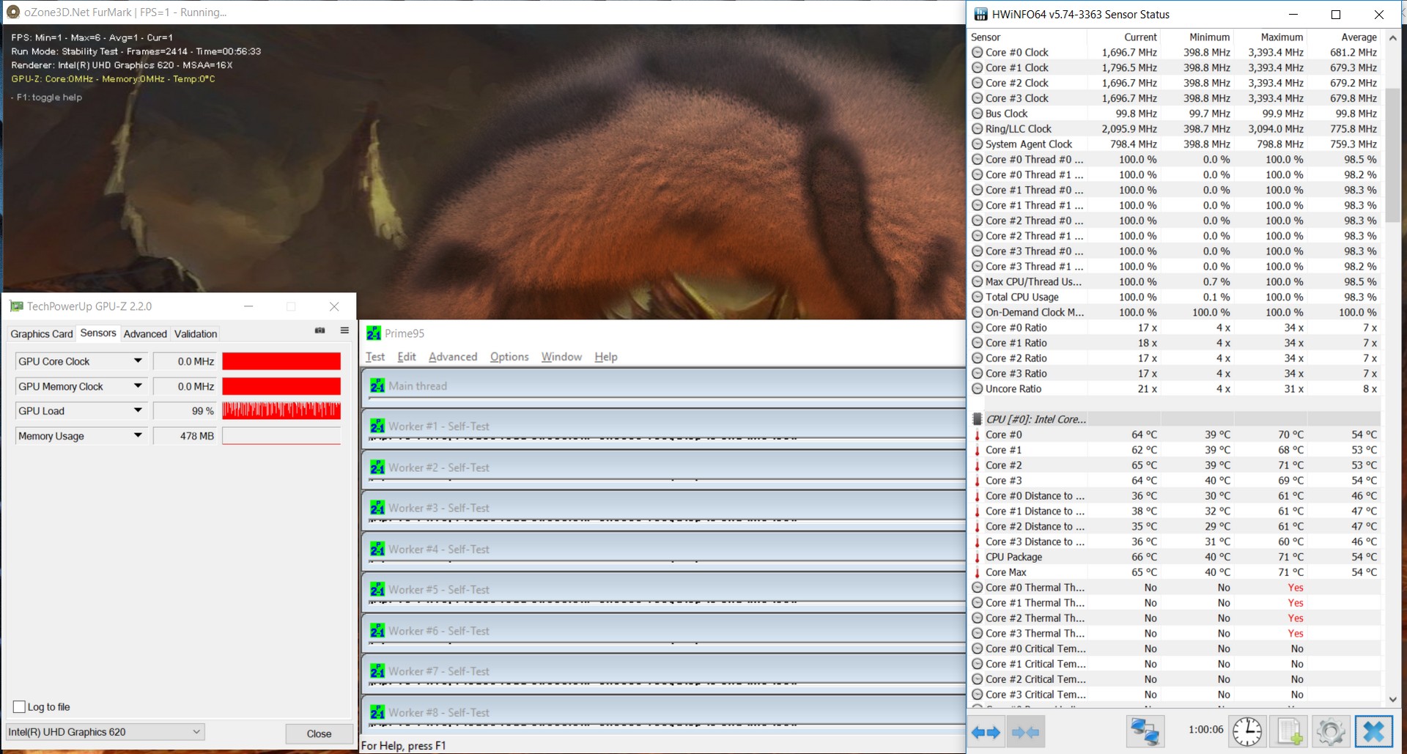Open the Validation tab in GPU-Z
Screen dimensions: 1407x754
pos(196,334)
